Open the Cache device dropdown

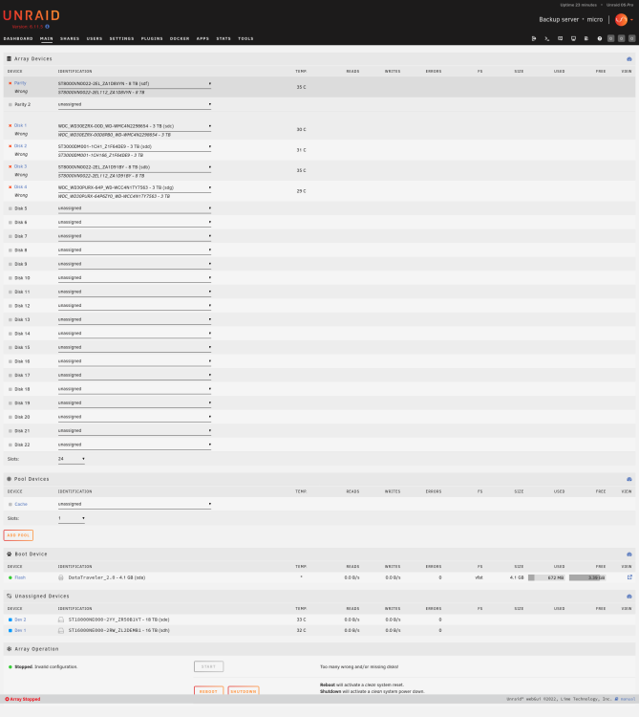pos(135,504)
